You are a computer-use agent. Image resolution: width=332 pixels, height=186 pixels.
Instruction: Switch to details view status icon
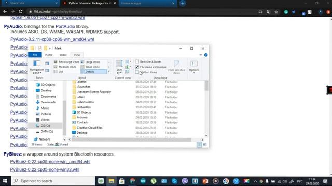(199, 145)
